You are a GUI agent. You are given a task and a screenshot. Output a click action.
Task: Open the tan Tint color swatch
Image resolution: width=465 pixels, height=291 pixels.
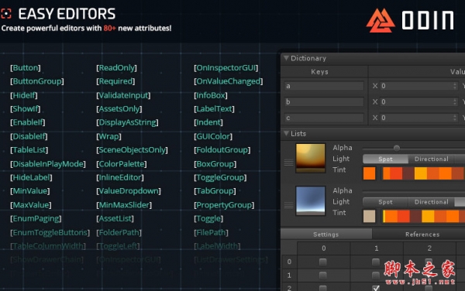coord(369,216)
